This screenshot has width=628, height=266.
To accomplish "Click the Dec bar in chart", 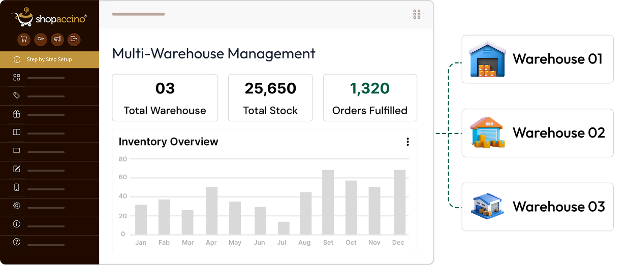I will click(x=400, y=202).
